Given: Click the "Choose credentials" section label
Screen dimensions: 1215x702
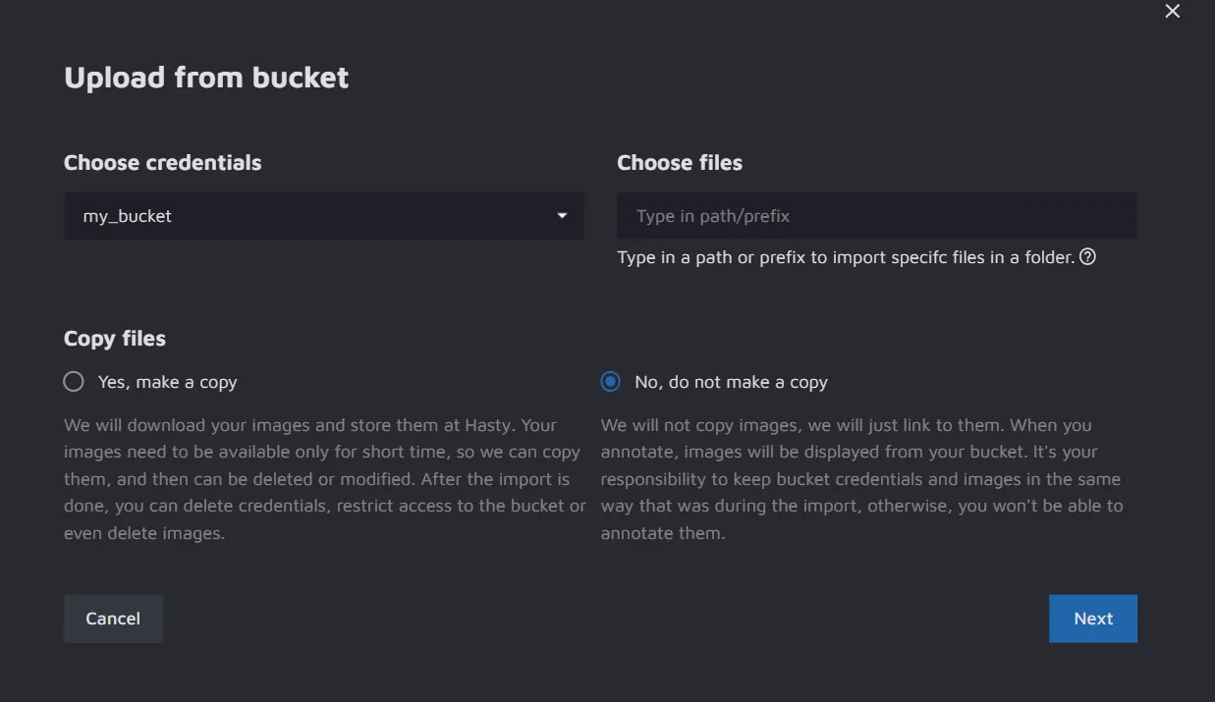Looking at the screenshot, I should [163, 163].
